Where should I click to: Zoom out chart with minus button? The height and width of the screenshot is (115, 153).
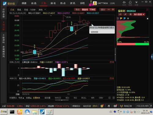109,10
